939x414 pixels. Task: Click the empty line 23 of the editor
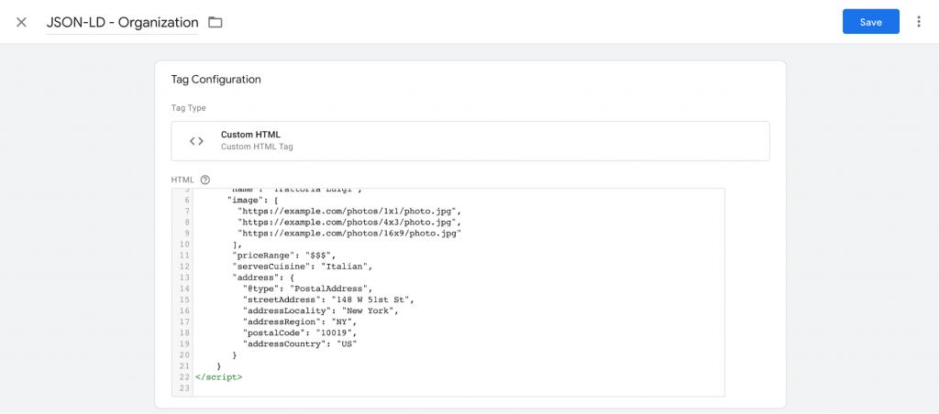(458, 389)
